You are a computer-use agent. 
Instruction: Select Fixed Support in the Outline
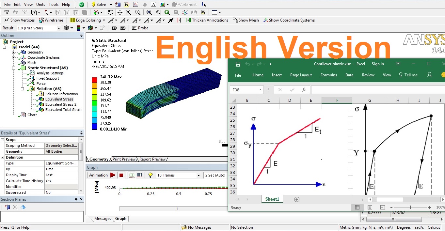pyautogui.click(x=48, y=78)
